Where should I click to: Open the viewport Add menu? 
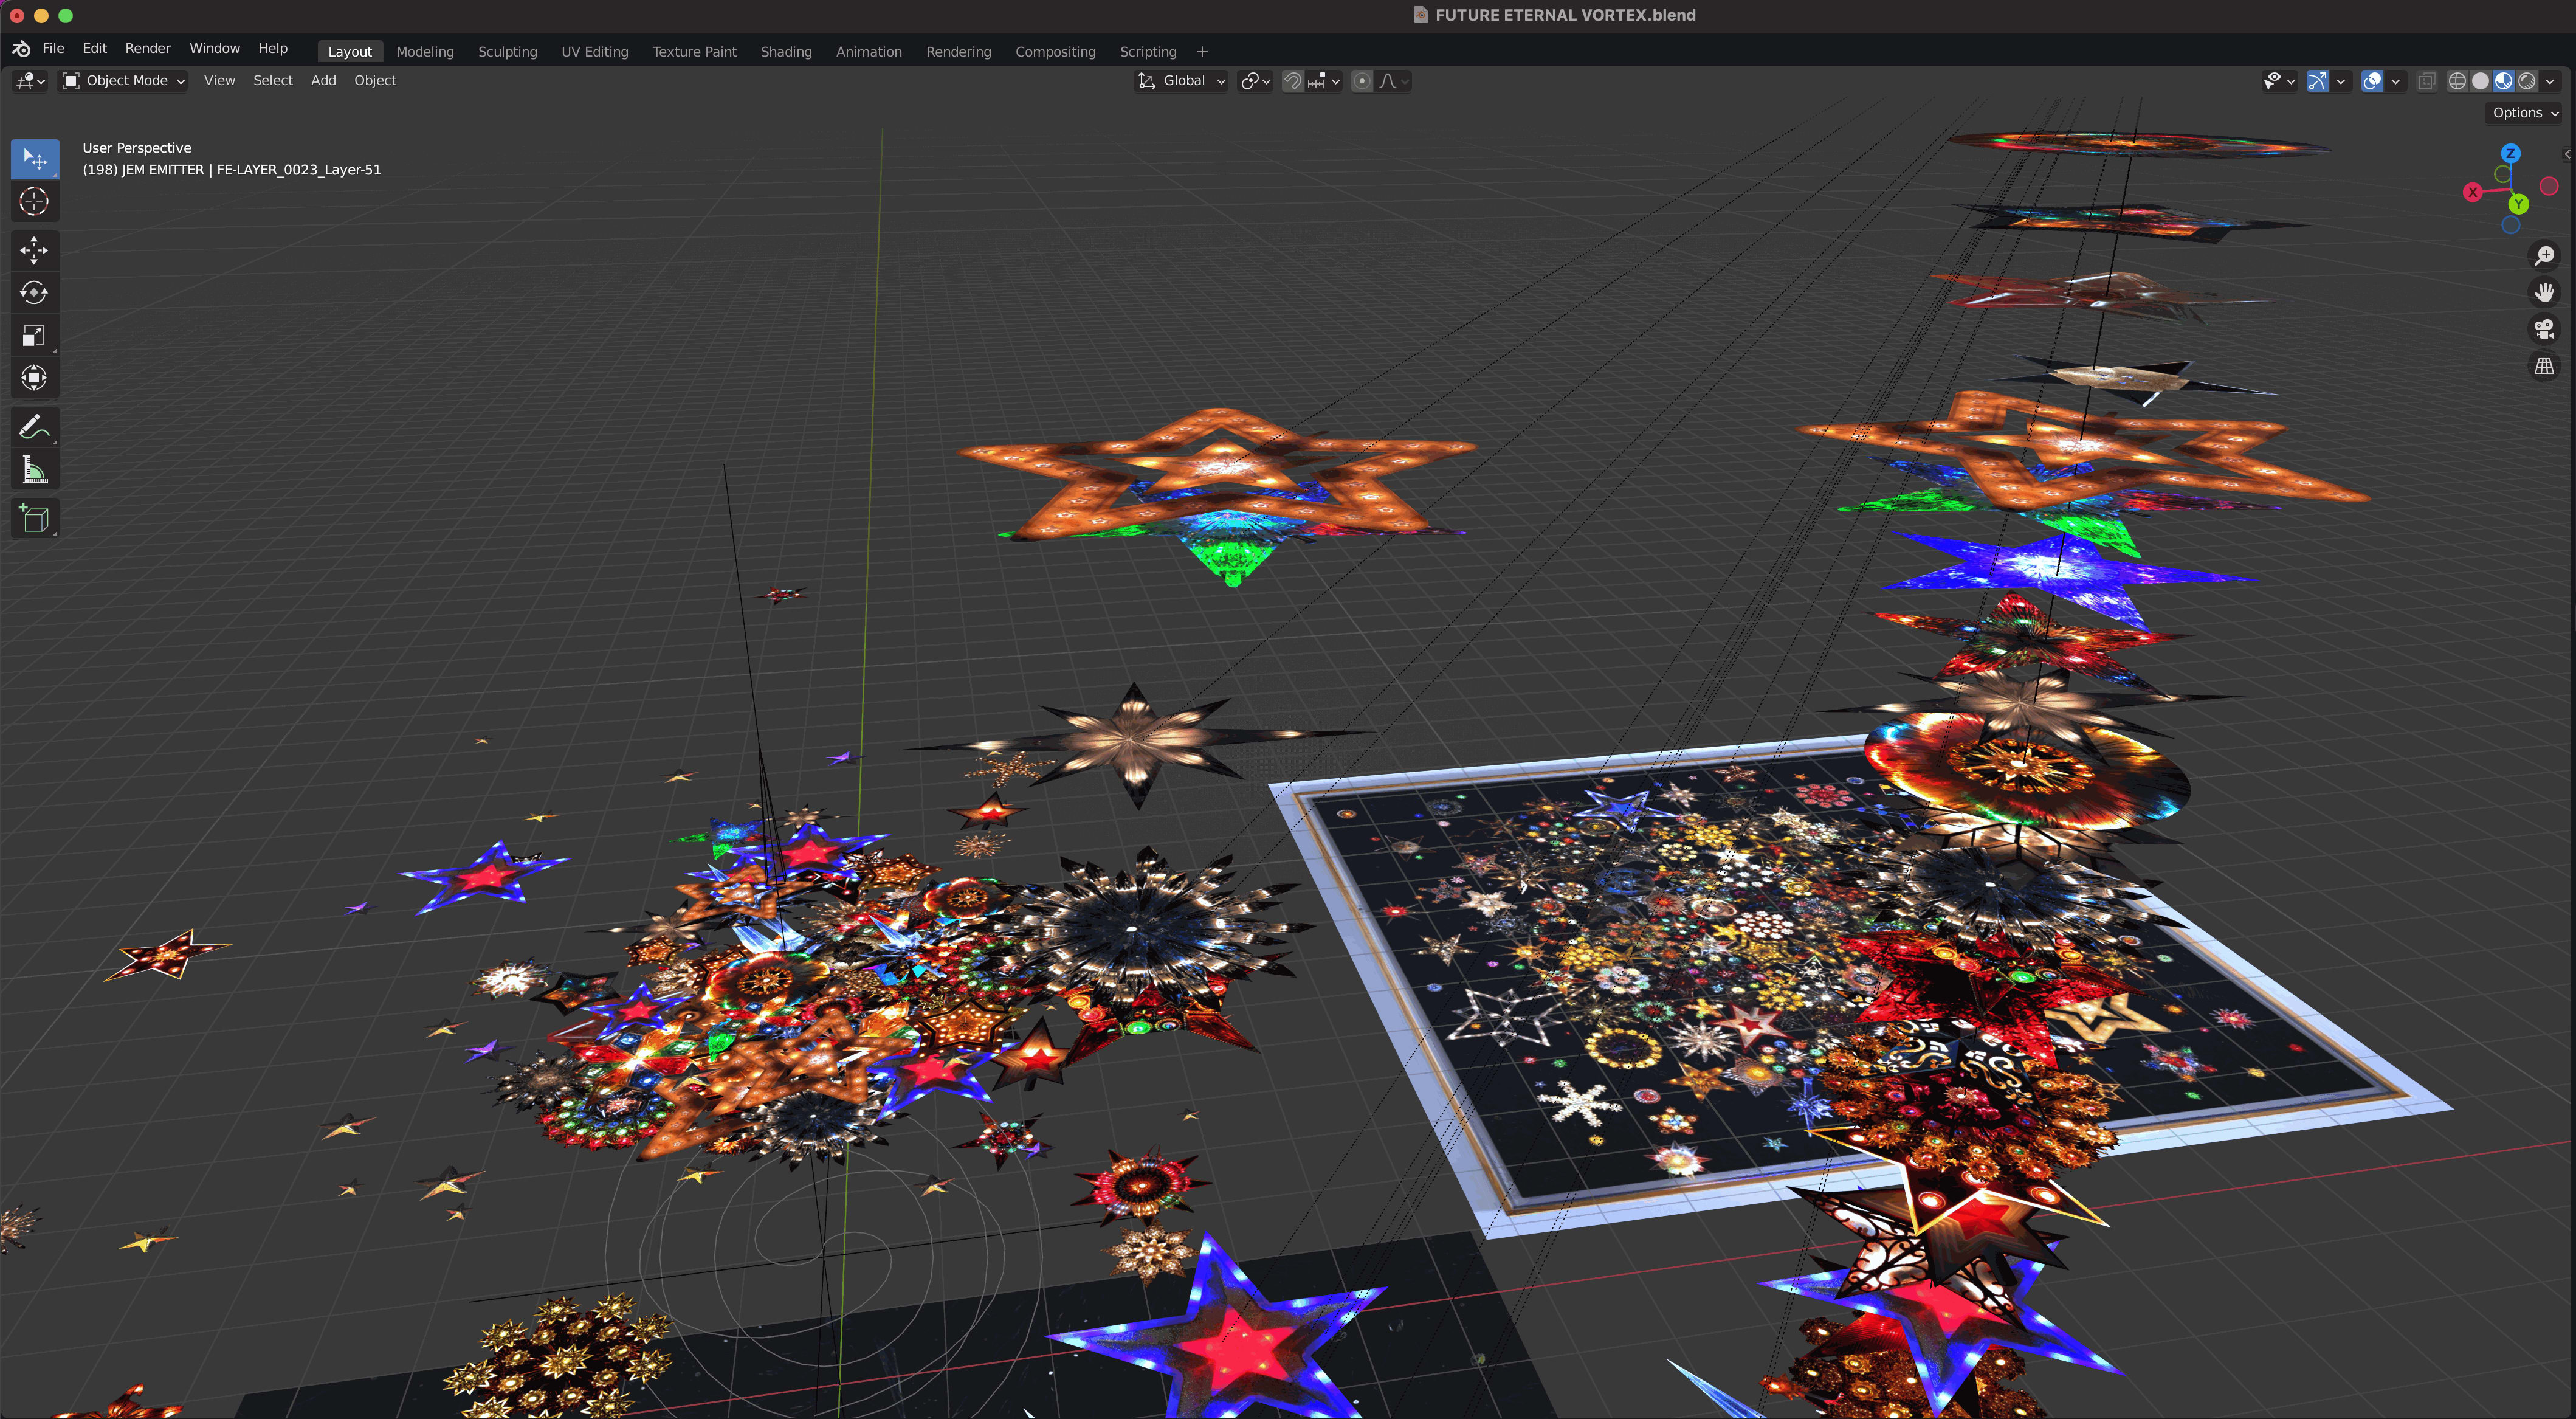pyautogui.click(x=323, y=81)
